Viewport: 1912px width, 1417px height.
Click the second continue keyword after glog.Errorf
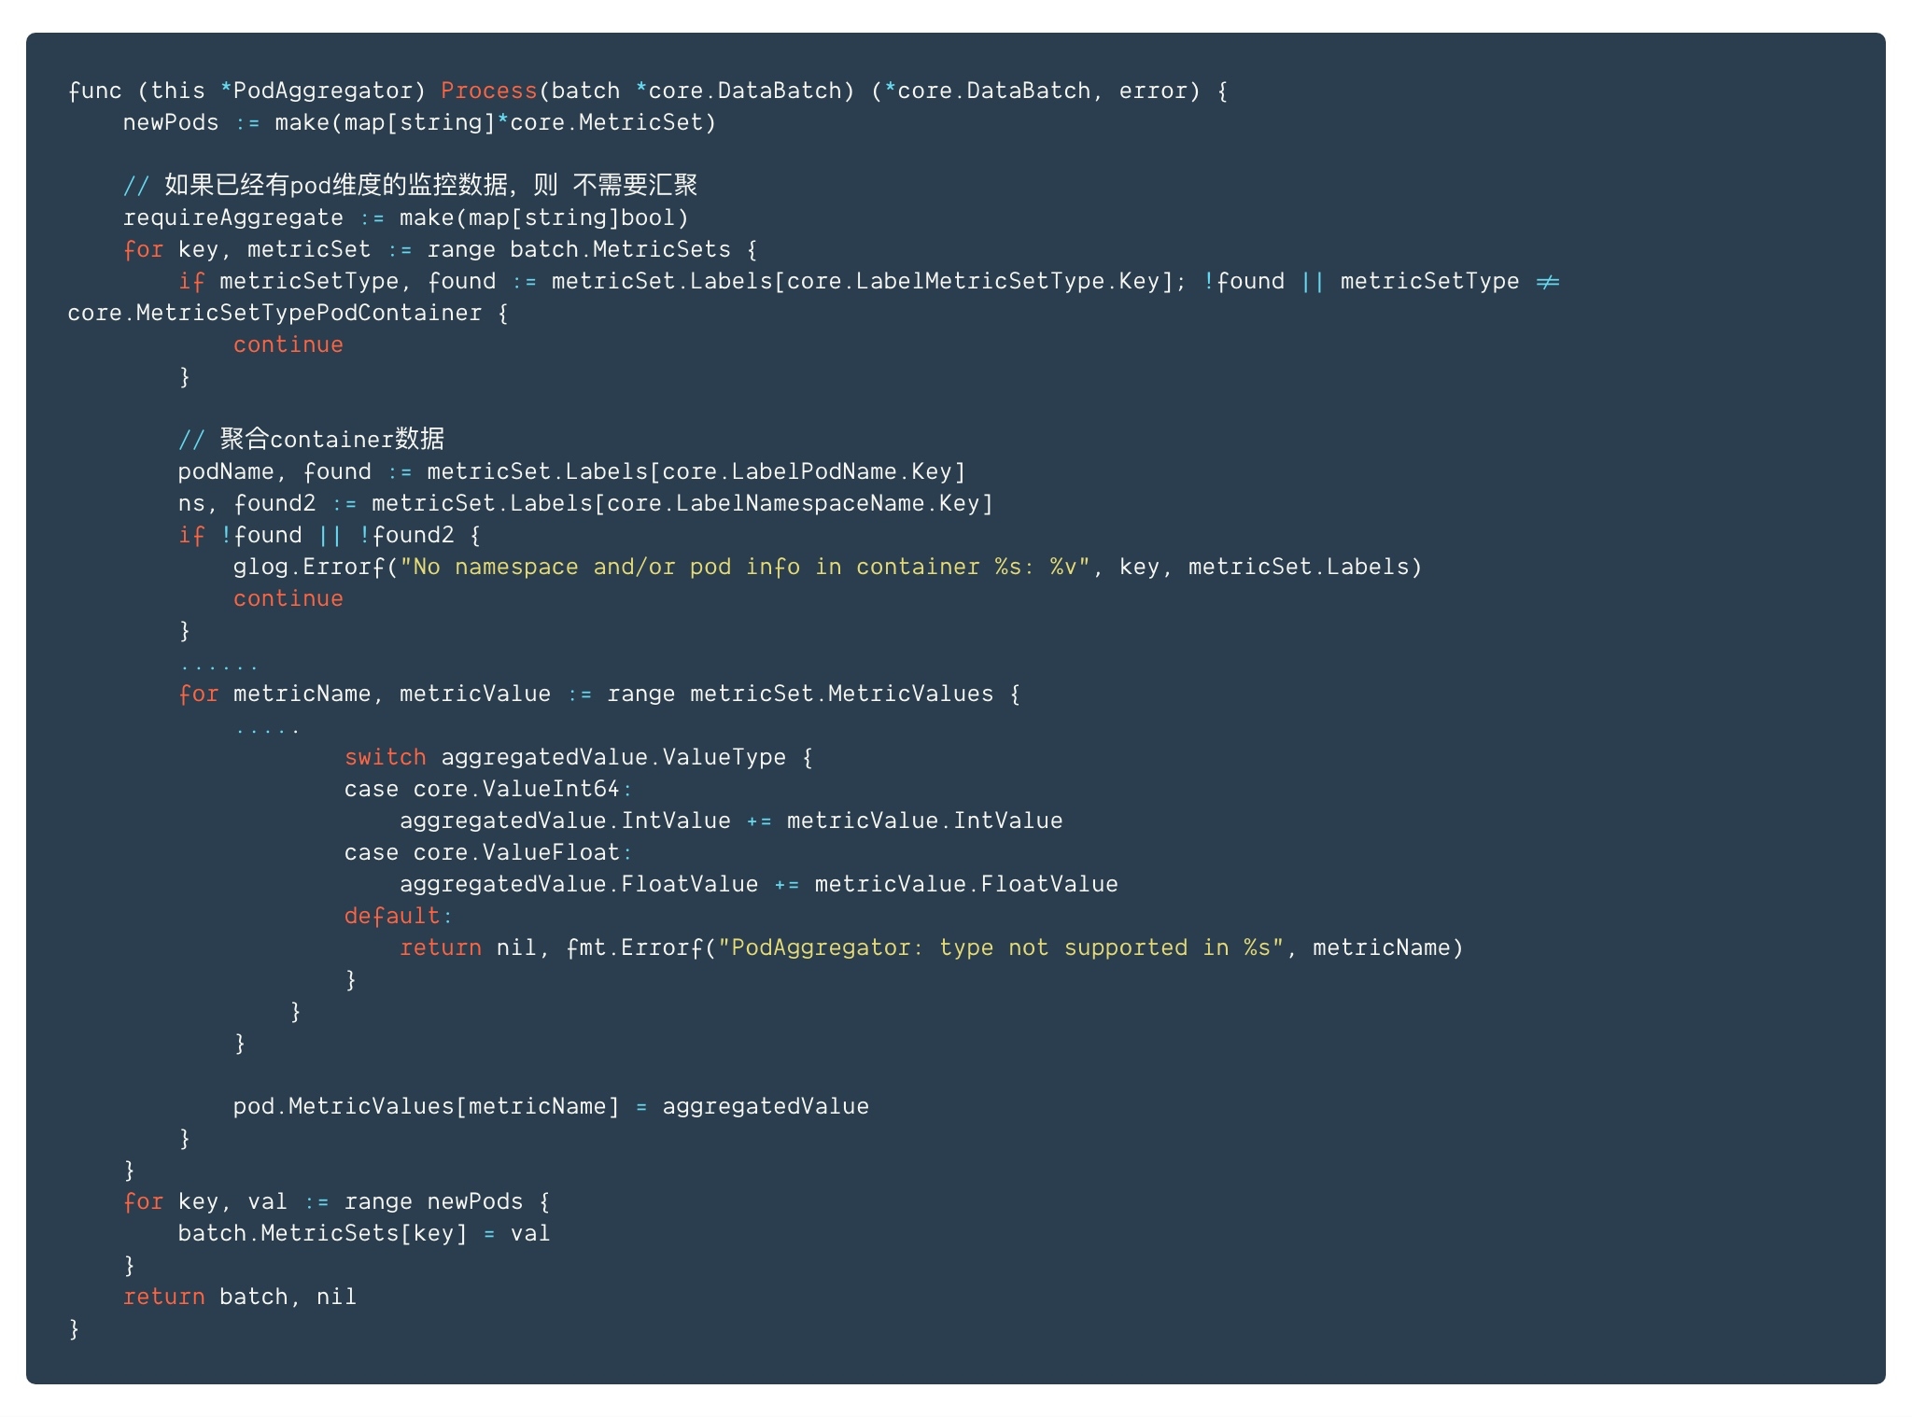[x=288, y=598]
